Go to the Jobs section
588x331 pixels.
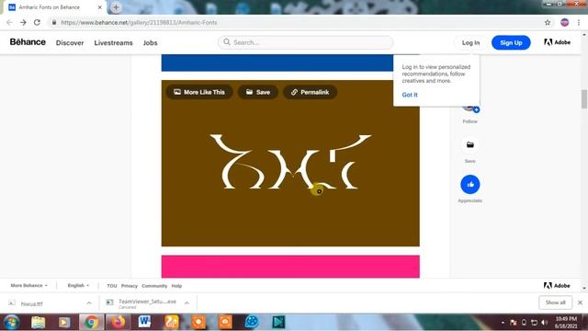pos(150,43)
